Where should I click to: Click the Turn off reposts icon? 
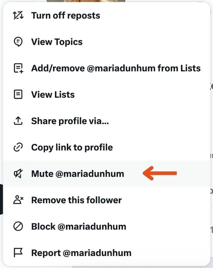(x=18, y=15)
